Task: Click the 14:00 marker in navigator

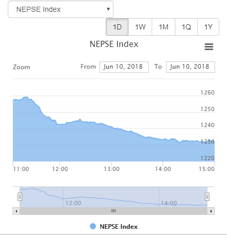Action: tap(169, 203)
